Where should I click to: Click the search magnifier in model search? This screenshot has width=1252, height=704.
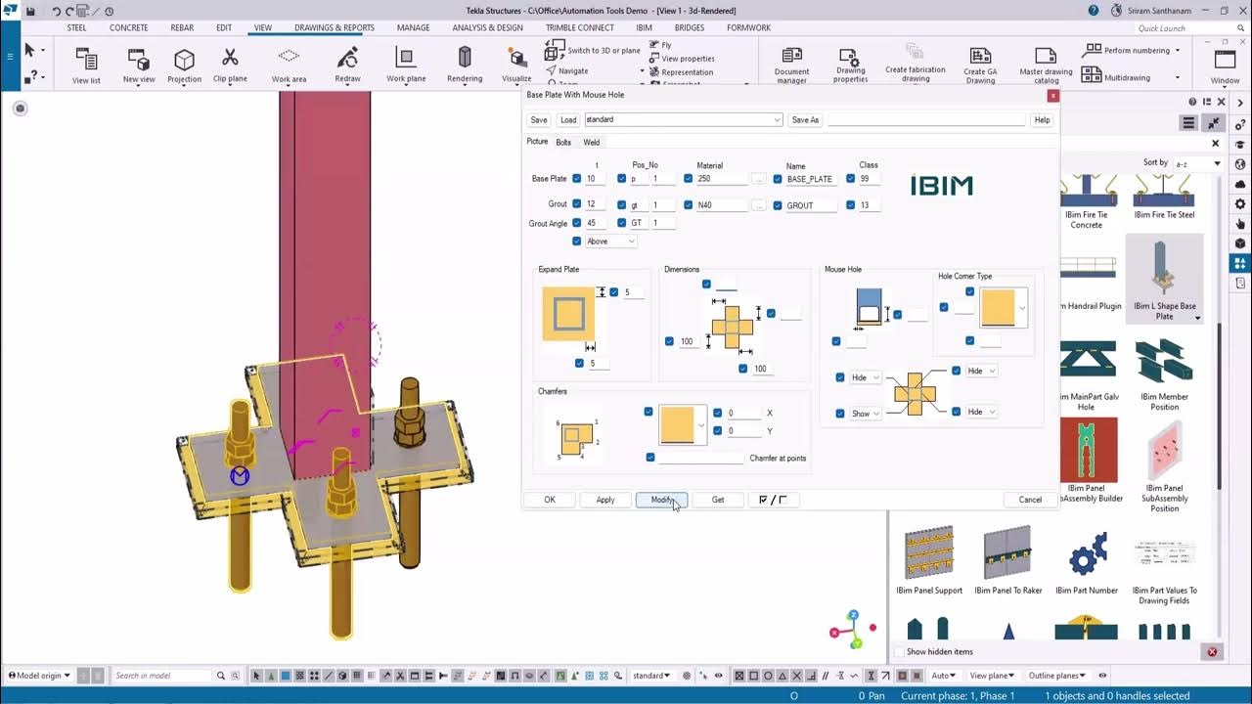[221, 676]
